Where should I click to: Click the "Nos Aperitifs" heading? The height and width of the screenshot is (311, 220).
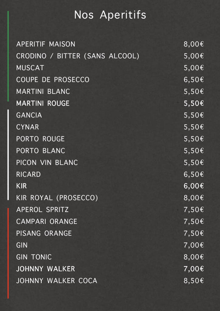110,15
